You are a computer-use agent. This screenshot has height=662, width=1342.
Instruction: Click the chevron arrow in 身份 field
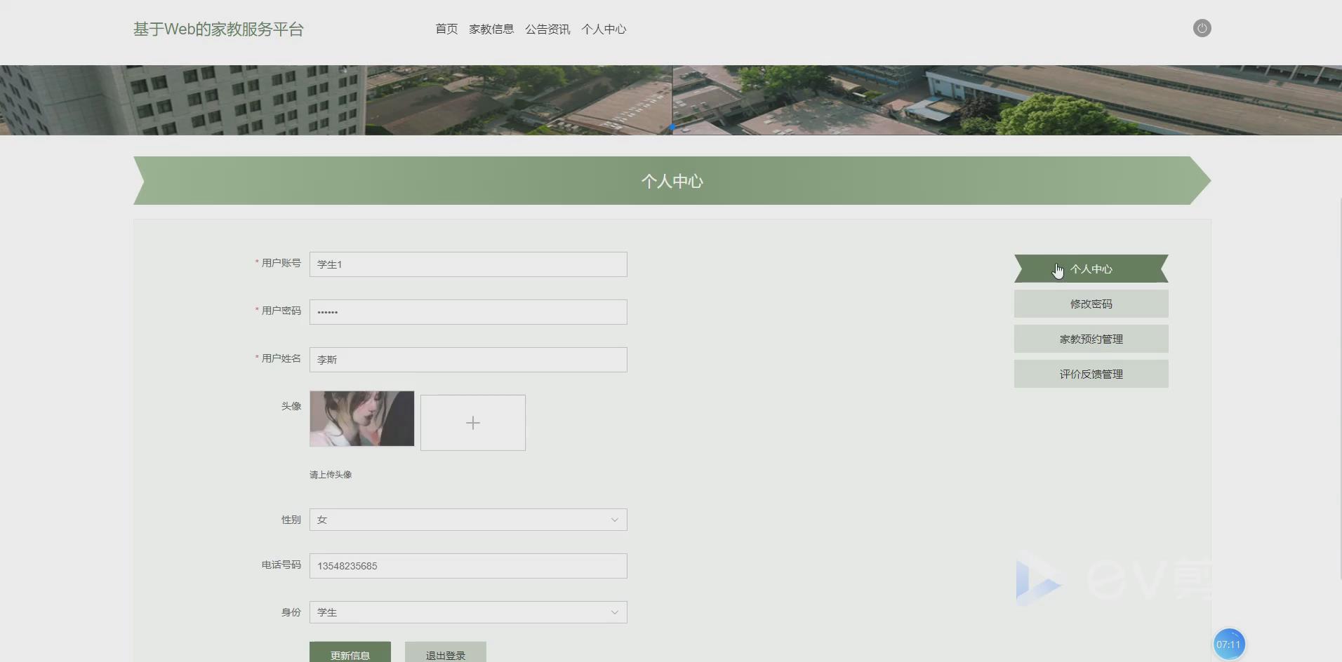click(x=614, y=612)
